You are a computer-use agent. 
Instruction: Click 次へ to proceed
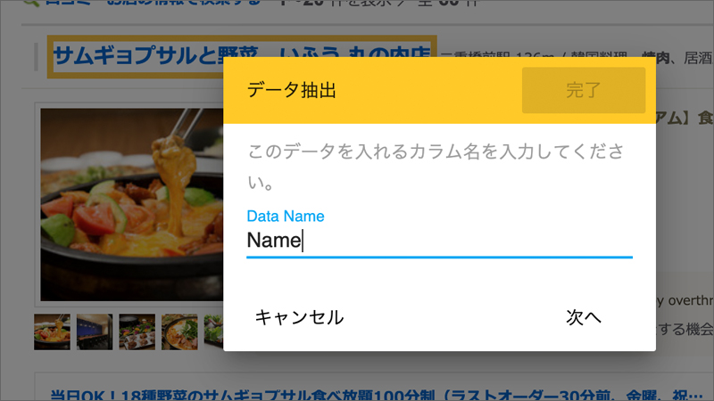(x=584, y=317)
